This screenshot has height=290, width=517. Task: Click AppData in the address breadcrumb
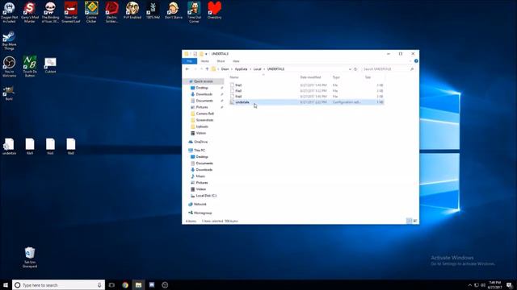tap(241, 69)
